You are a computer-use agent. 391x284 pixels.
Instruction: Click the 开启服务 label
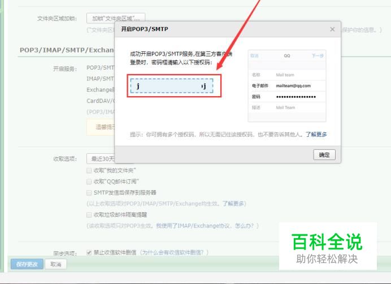point(65,68)
